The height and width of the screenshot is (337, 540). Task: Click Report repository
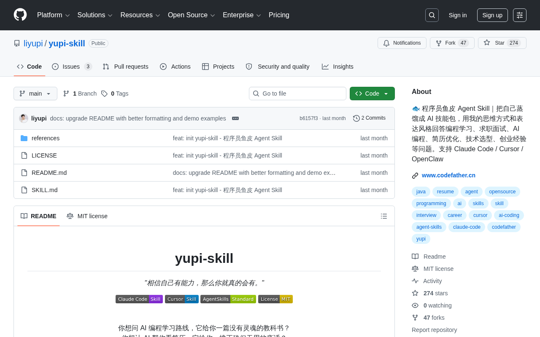(434, 330)
